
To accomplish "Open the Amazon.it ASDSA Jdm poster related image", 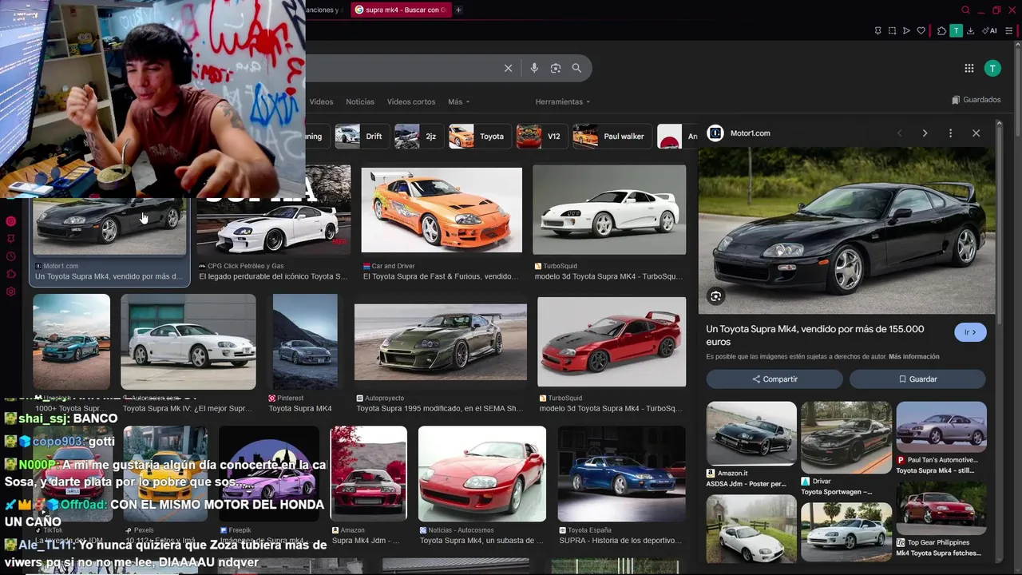I will pyautogui.click(x=751, y=434).
